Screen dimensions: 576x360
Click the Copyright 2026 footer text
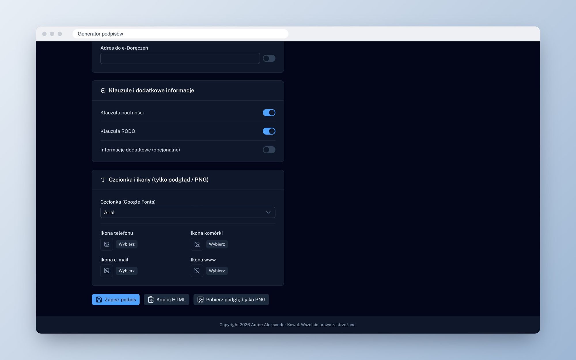(x=288, y=325)
